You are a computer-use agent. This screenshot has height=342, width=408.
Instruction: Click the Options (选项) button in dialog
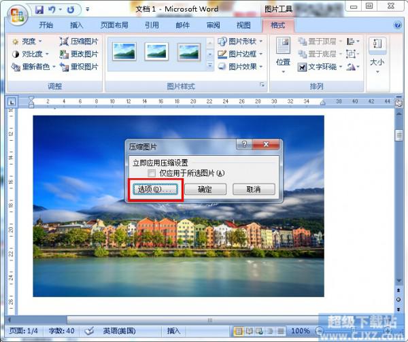(155, 189)
